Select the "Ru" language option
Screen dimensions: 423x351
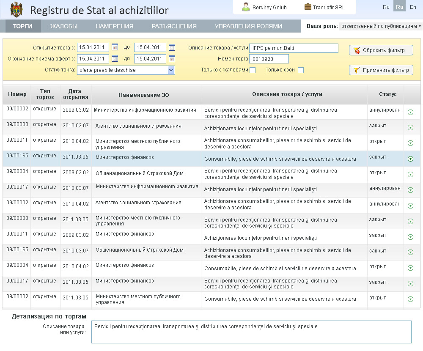[399, 7]
